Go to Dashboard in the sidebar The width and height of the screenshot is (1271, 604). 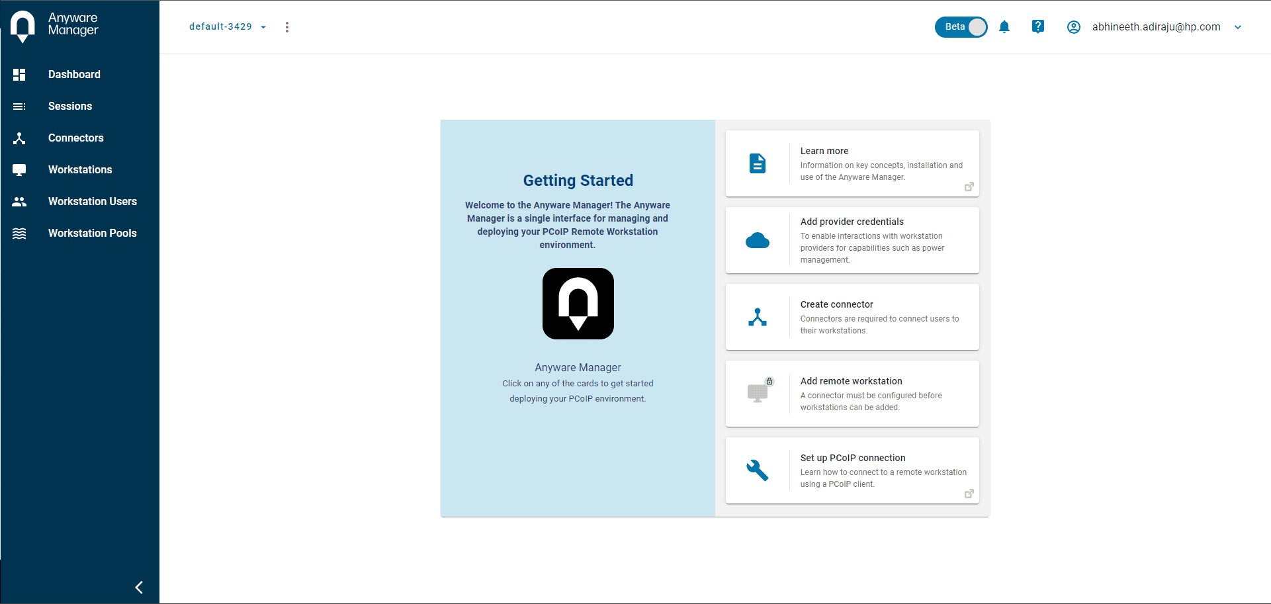coord(74,75)
